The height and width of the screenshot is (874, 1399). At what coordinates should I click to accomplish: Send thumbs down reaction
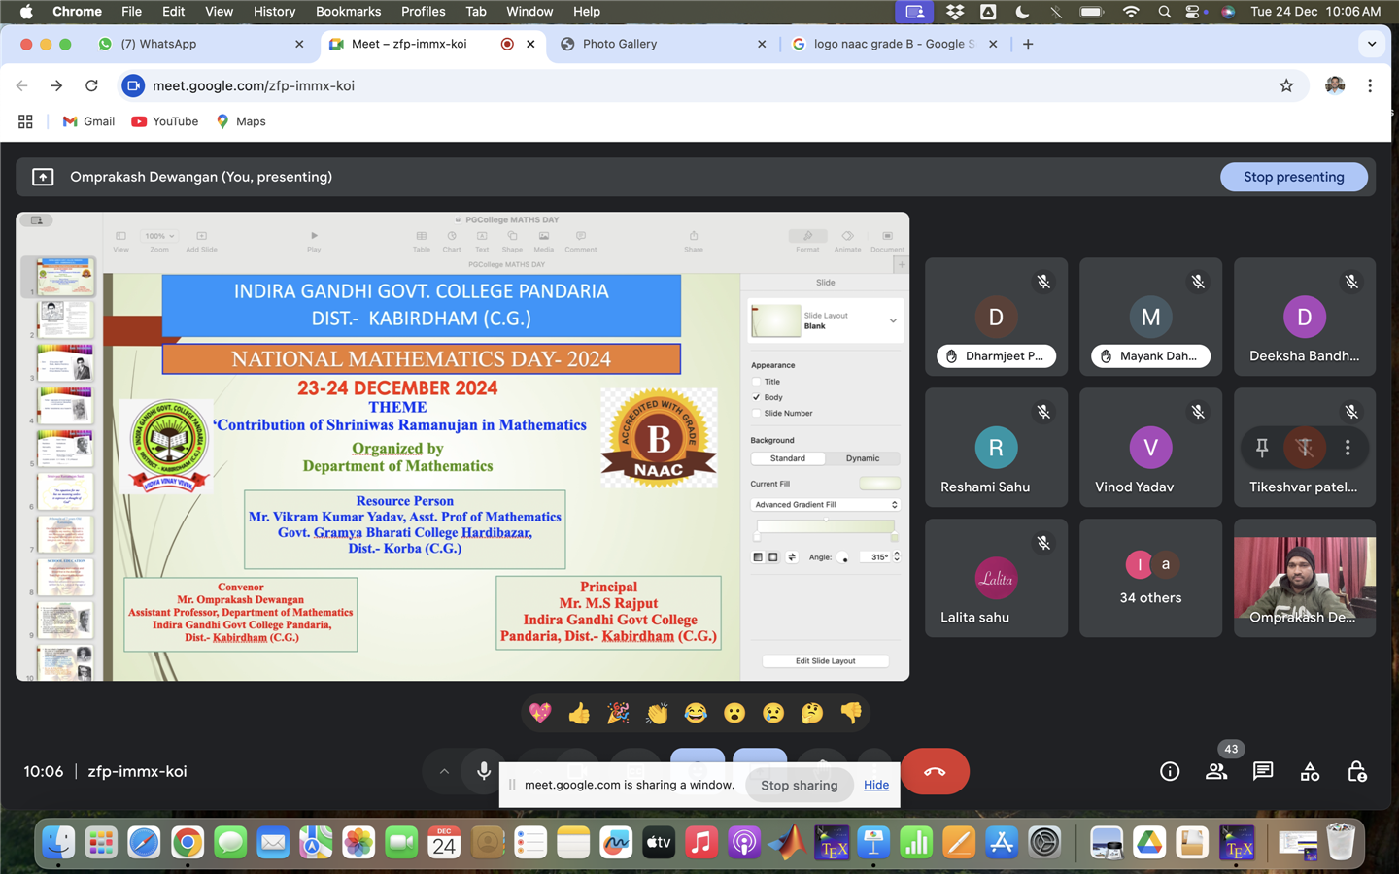851,714
